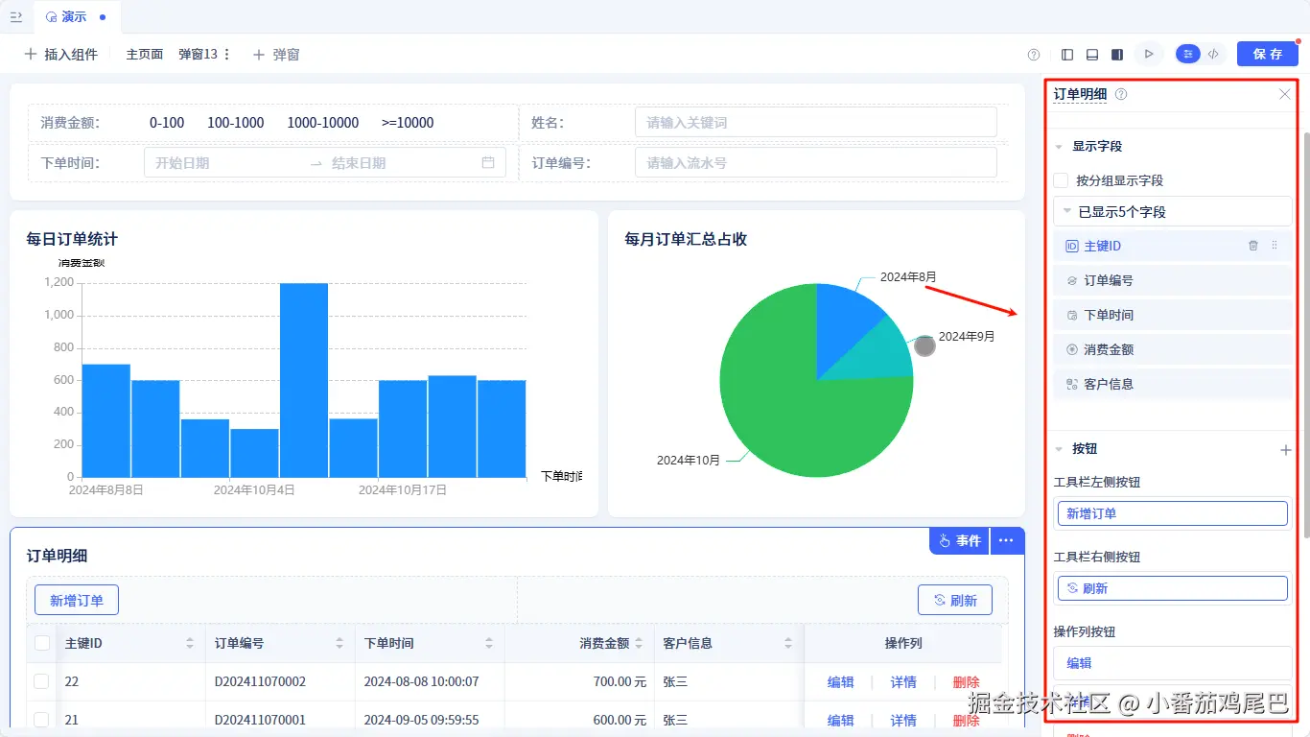Open the help icon in the top toolbar
The height and width of the screenshot is (737, 1310).
1034,55
